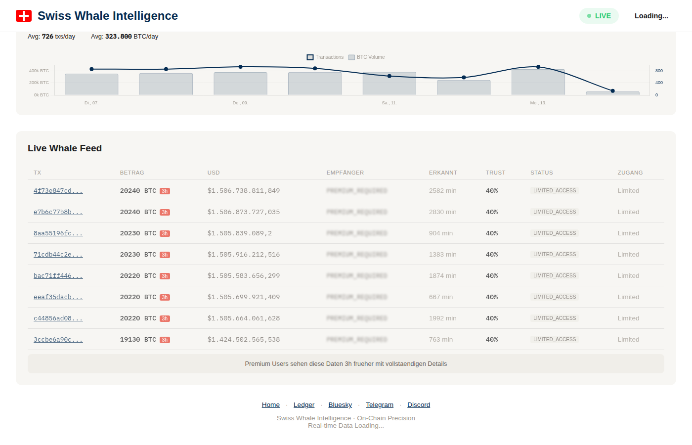Click the last transaction data point on chart
Image resolution: width=692 pixels, height=445 pixels.
(612, 91)
